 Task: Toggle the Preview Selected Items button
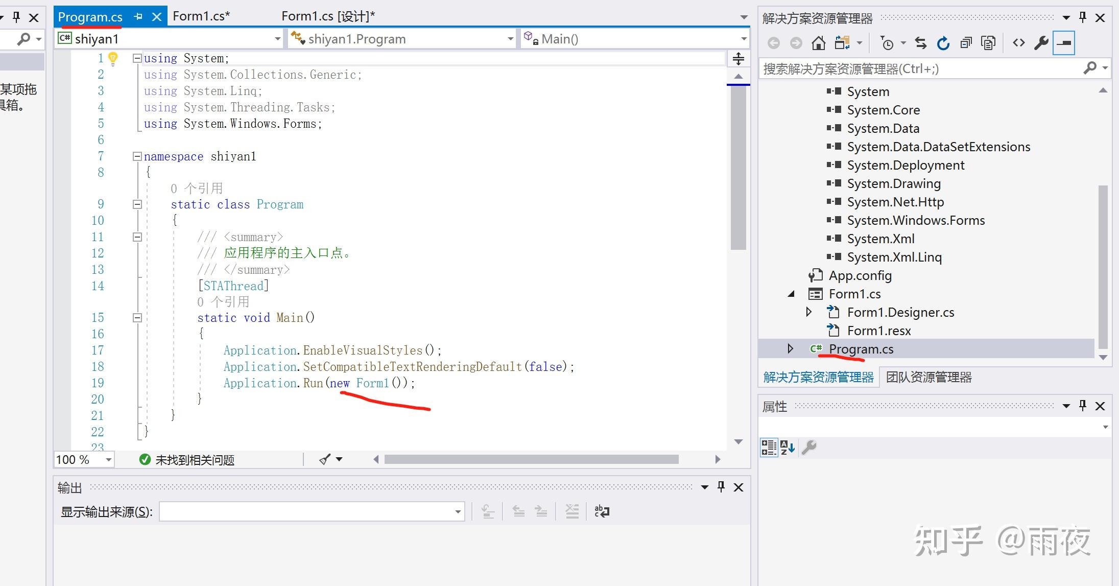pos(1064,43)
